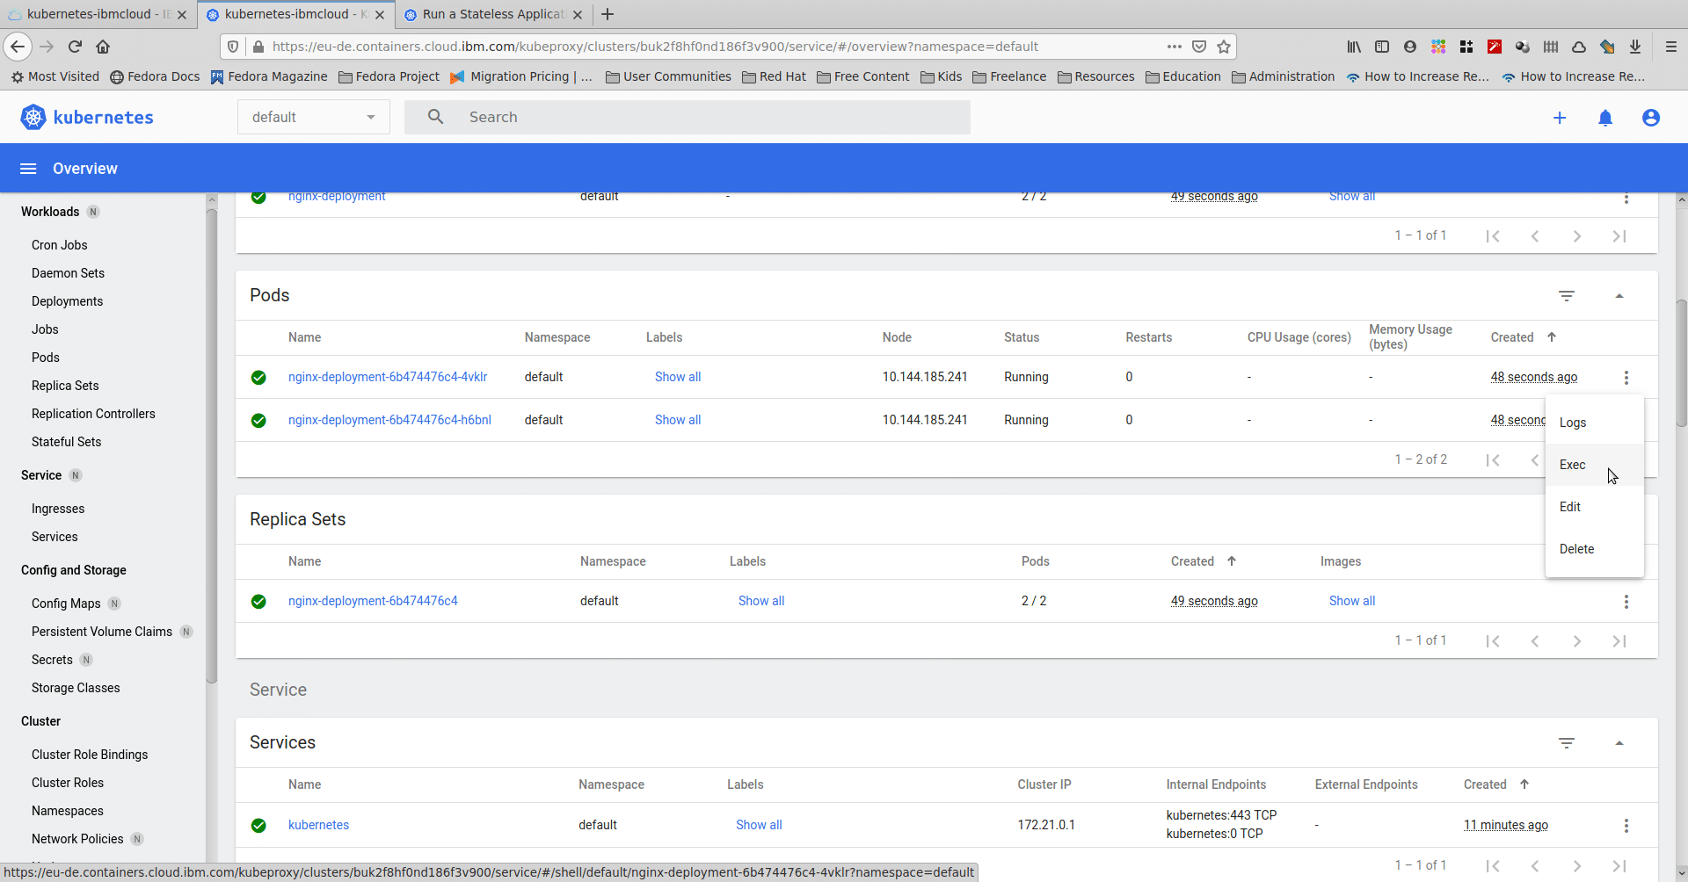Open the Firefox downloads panel
Viewport: 1688px width, 882px height.
tap(1635, 47)
